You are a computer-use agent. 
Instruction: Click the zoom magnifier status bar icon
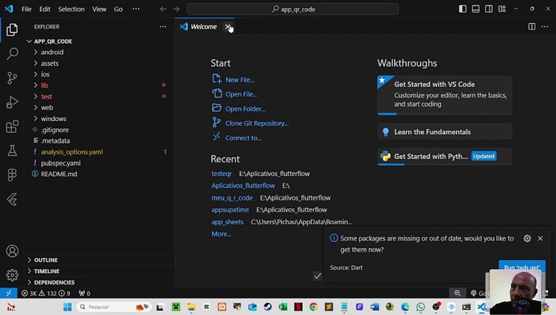tap(457, 293)
